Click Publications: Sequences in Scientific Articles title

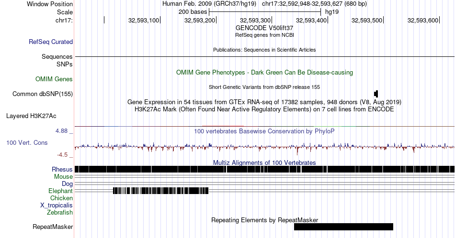pos(264,50)
